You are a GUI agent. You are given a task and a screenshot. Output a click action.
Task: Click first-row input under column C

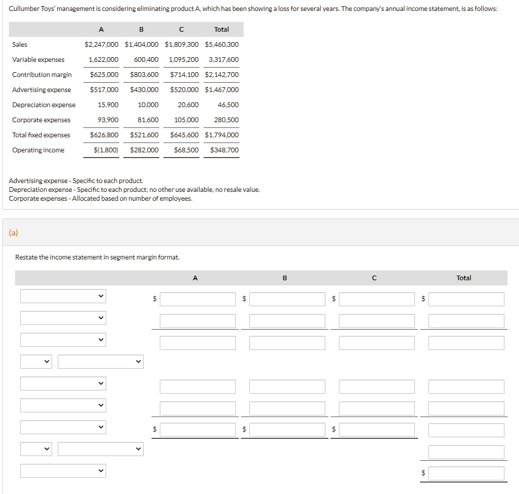click(x=377, y=299)
